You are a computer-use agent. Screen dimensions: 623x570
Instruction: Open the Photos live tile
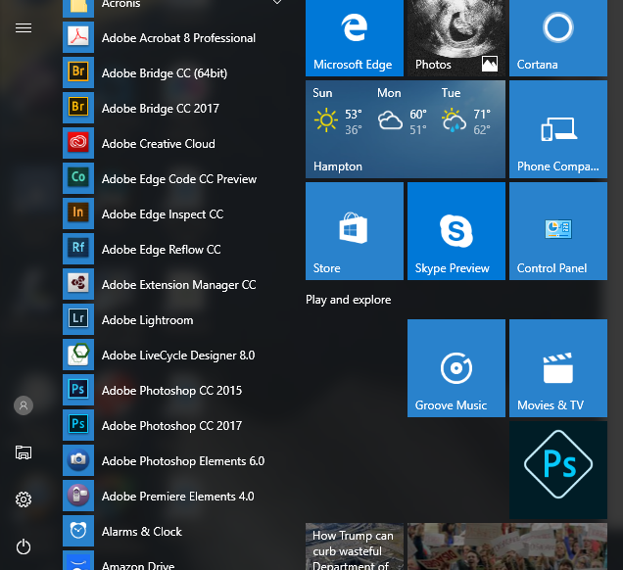pos(456,38)
